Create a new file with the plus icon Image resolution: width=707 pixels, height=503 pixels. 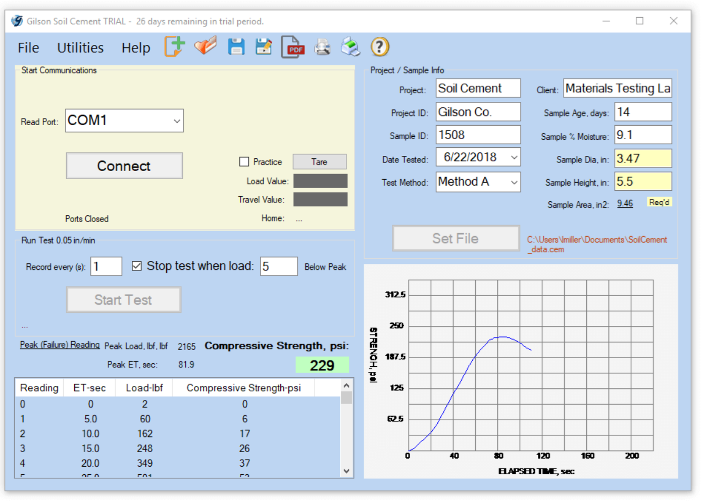(175, 47)
